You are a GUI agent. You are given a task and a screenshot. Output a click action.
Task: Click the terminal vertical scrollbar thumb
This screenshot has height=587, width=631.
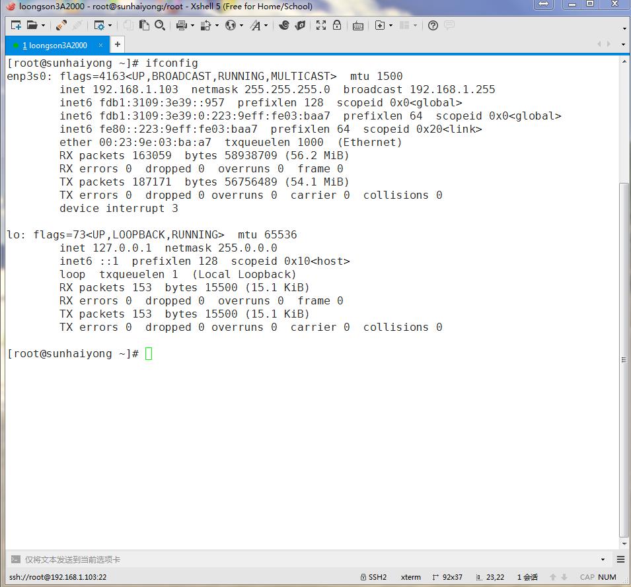click(x=624, y=359)
